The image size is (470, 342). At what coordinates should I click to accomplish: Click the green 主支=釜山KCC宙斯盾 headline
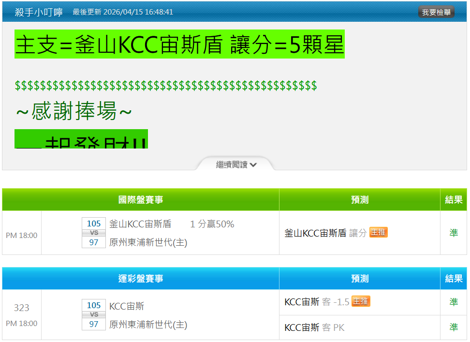pyautogui.click(x=179, y=44)
